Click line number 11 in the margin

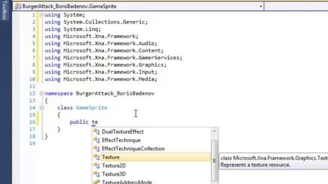pos(32,86)
